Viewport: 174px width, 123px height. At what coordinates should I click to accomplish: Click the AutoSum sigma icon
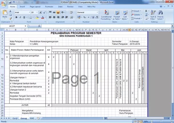pyautogui.click(x=146, y=11)
